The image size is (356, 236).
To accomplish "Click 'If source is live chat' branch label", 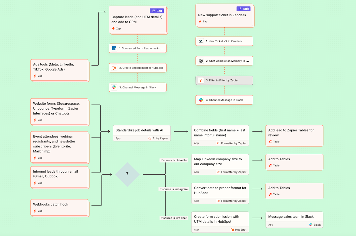I will (x=174, y=218).
